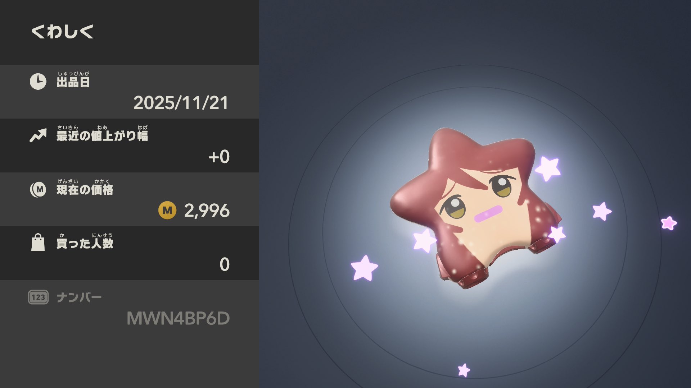Image resolution: width=691 pixels, height=388 pixels.
Task: Click the small pink star at bottom
Action: (x=464, y=370)
